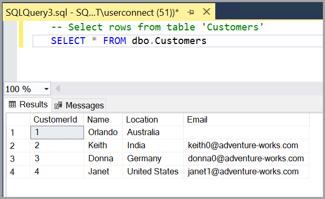Place cursor in SELECT * FROM line

pyautogui.click(x=129, y=41)
